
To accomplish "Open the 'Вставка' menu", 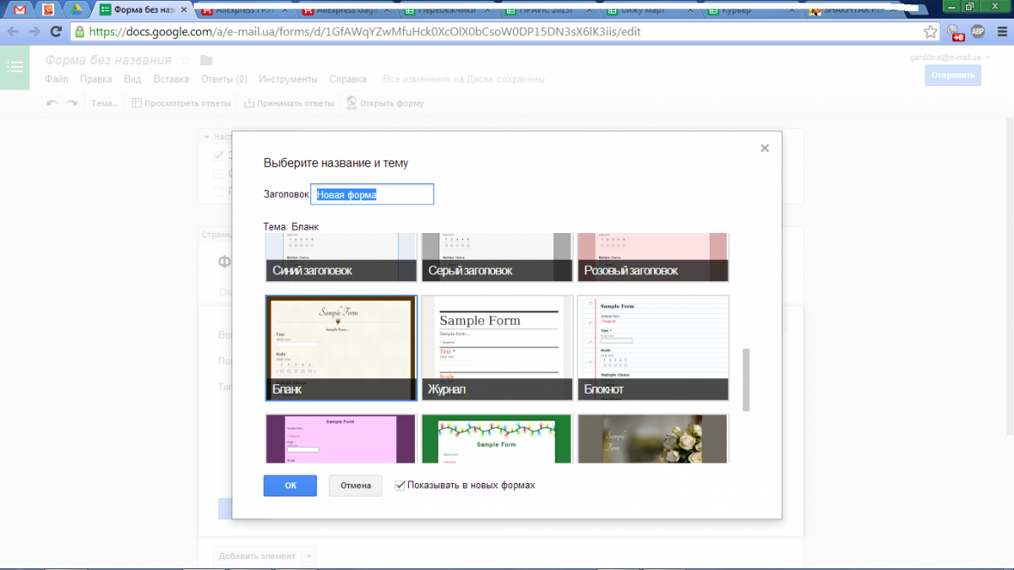I will click(172, 79).
